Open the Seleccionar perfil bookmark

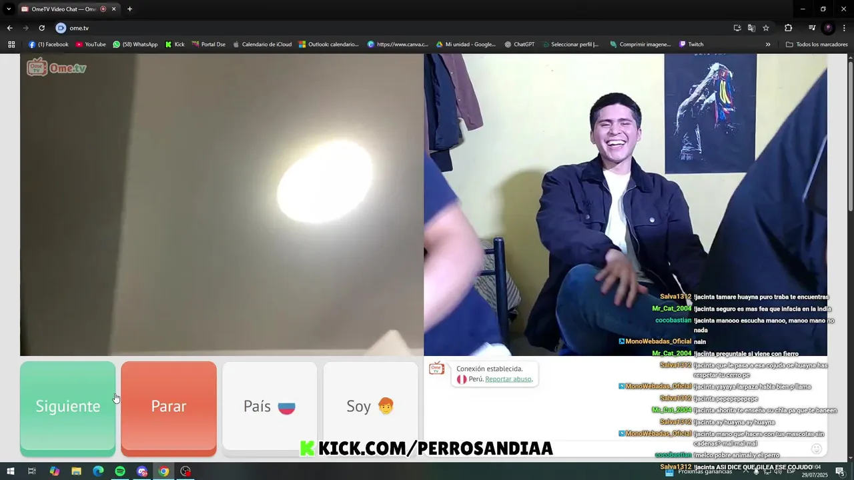tap(570, 45)
